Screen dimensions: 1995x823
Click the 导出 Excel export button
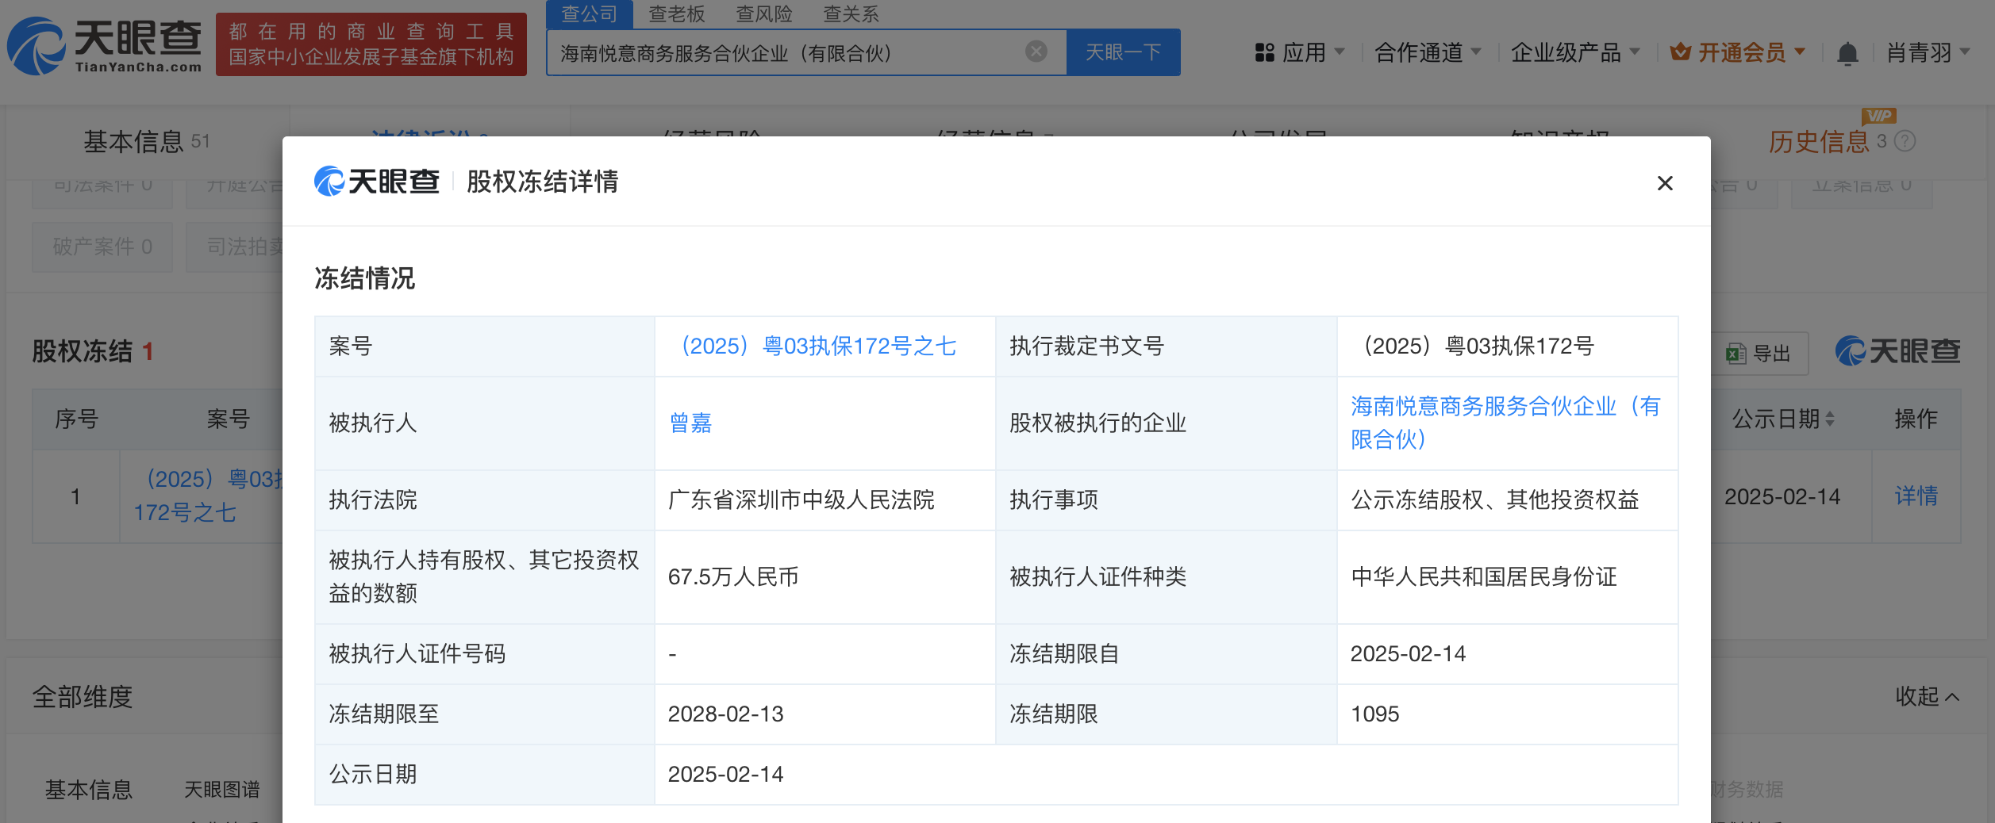point(1759,354)
